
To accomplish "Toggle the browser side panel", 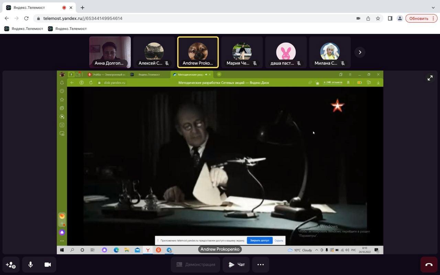I will (390, 19).
